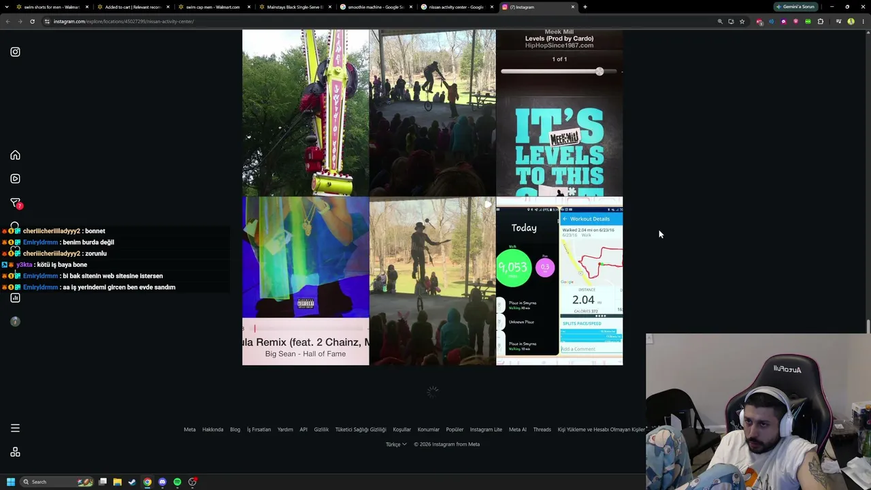
Task: Open the Yardım footer link
Action: click(x=285, y=429)
